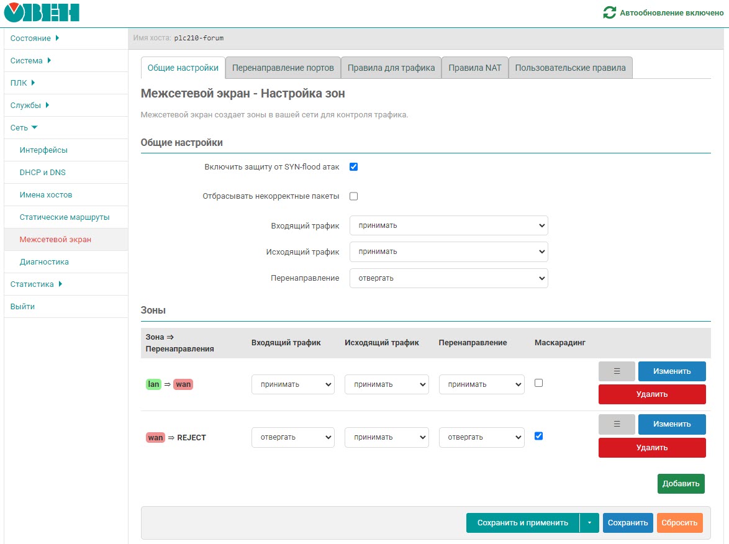Disable masquerading for the wan zone
The height and width of the screenshot is (544, 729).
click(x=538, y=436)
